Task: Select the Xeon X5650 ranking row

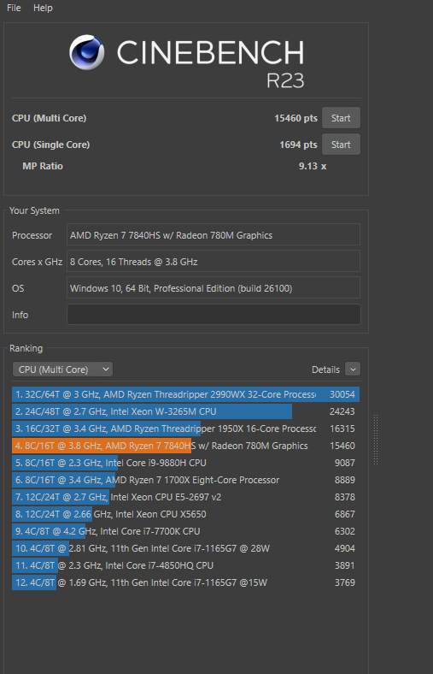Action: click(x=185, y=514)
